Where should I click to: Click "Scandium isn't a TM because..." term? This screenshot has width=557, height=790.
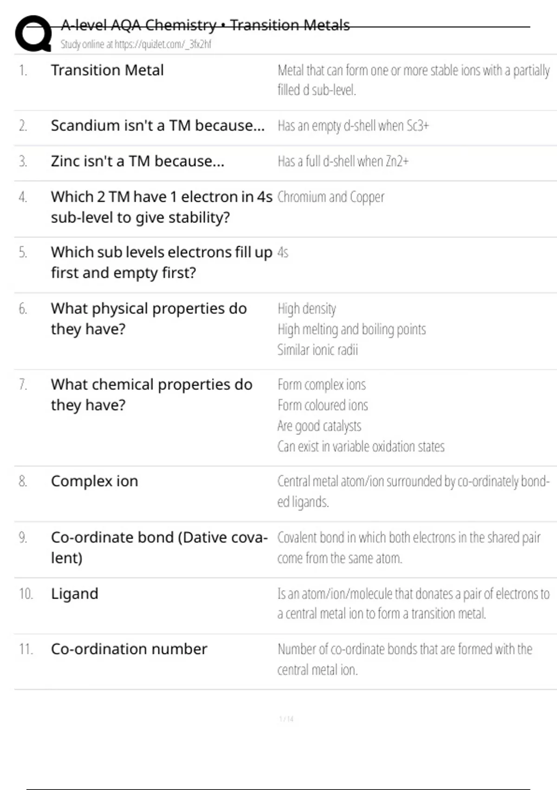click(158, 125)
